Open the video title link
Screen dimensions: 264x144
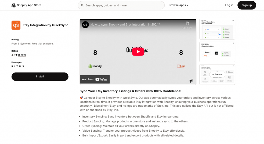click(125, 25)
